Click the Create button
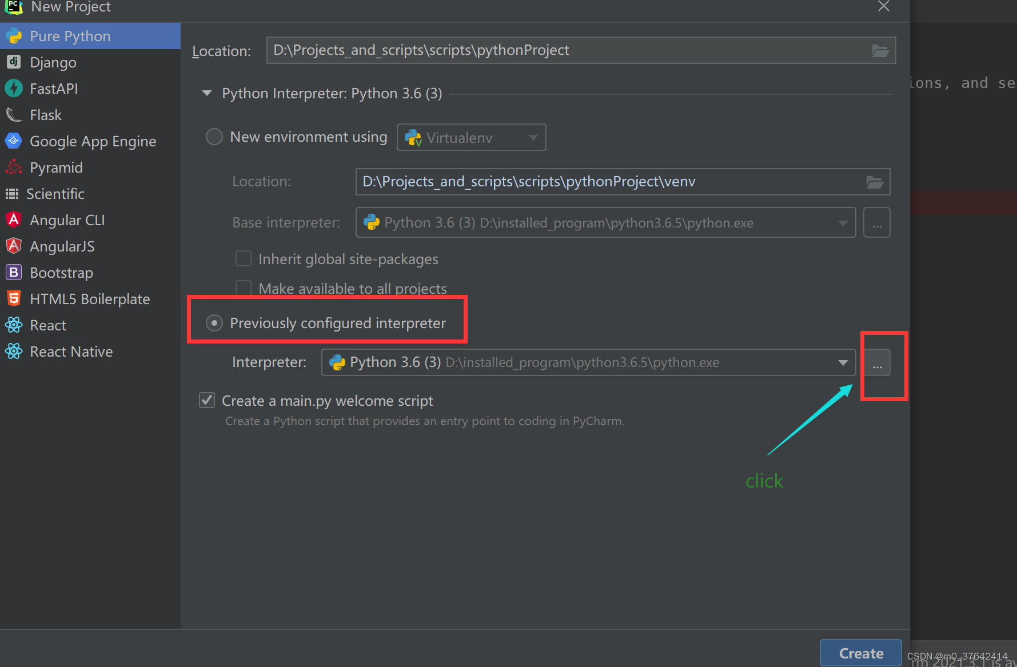 tap(861, 653)
